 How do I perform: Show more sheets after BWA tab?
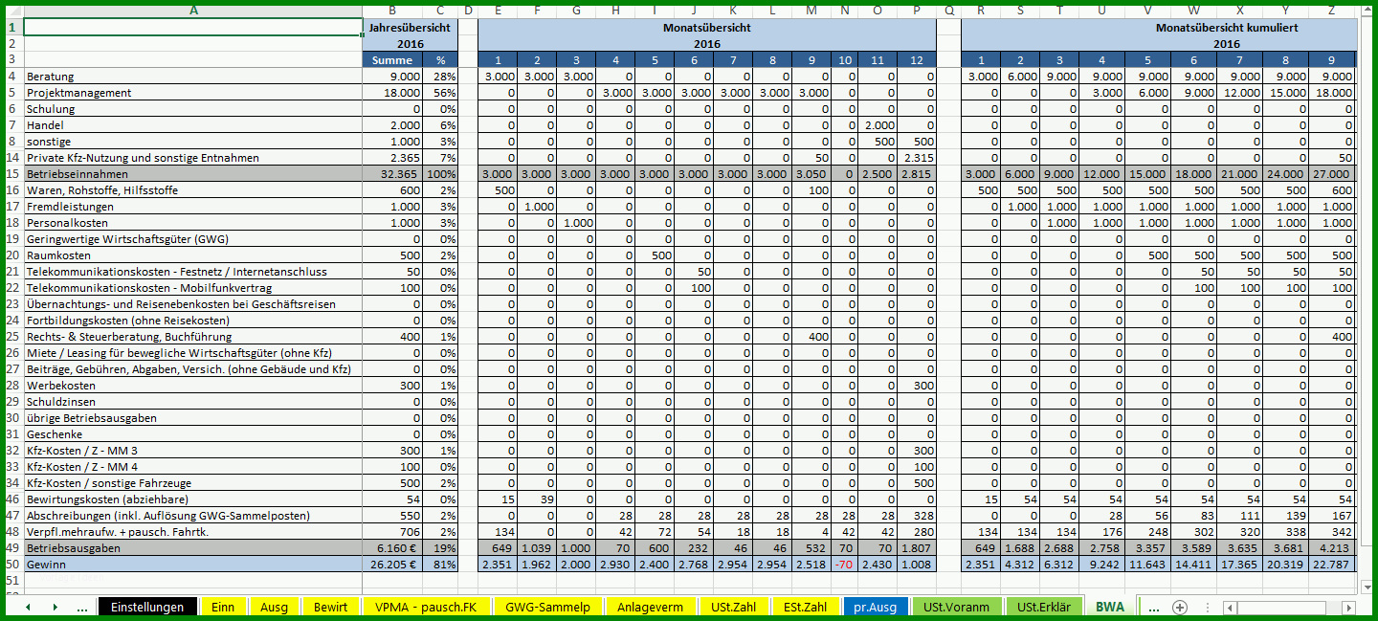(x=1153, y=607)
